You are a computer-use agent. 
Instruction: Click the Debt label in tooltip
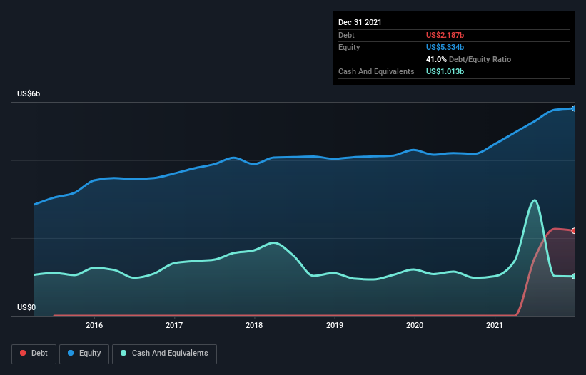point(346,35)
